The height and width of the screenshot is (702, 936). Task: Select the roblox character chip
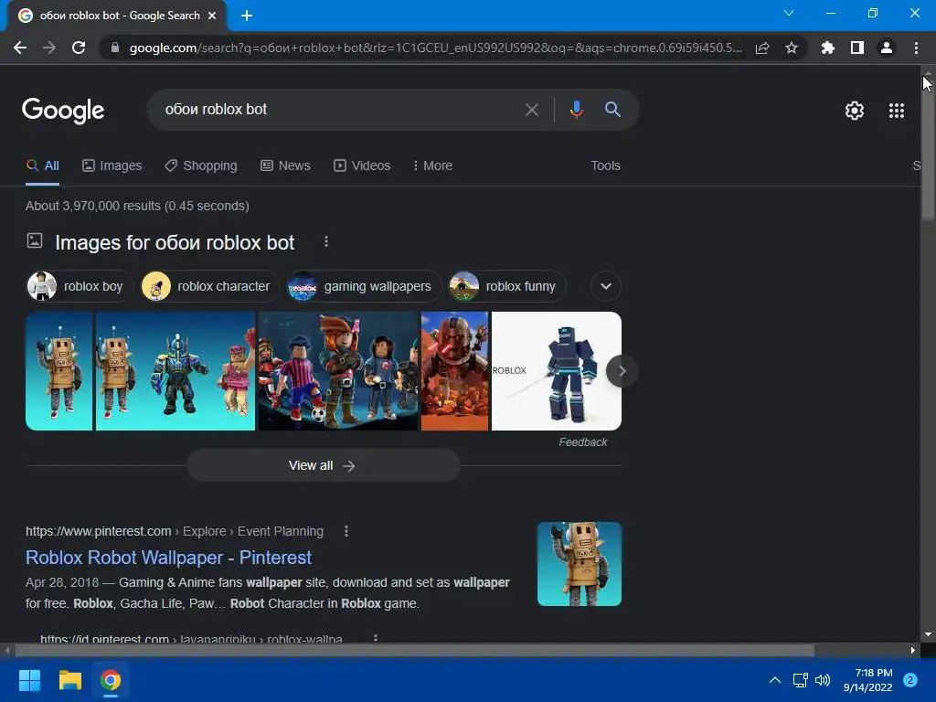209,286
